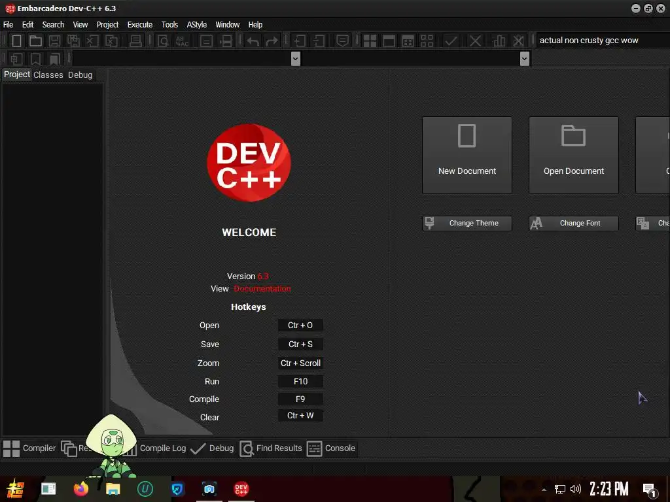Screen dimensions: 670x502
Task: Switch to the Debug tab in left panel
Action: (80, 75)
